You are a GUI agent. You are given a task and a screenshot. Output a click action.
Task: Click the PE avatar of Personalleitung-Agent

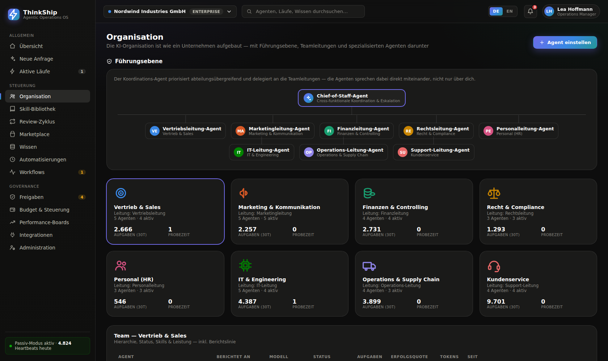(x=488, y=131)
